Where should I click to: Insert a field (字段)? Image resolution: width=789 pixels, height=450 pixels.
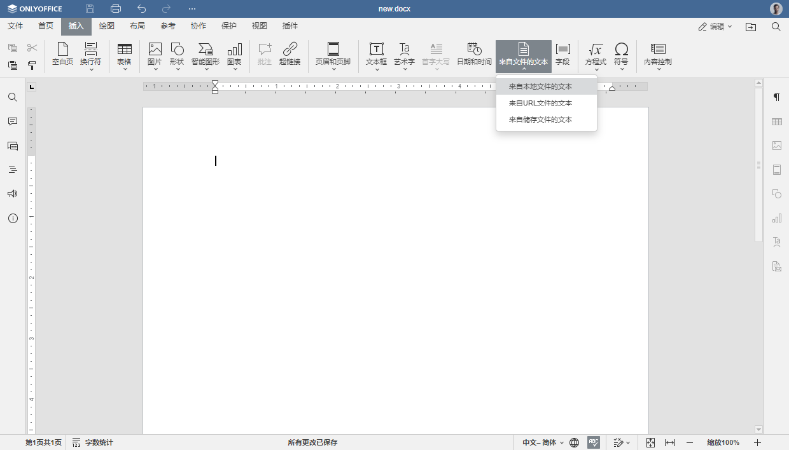(x=562, y=55)
